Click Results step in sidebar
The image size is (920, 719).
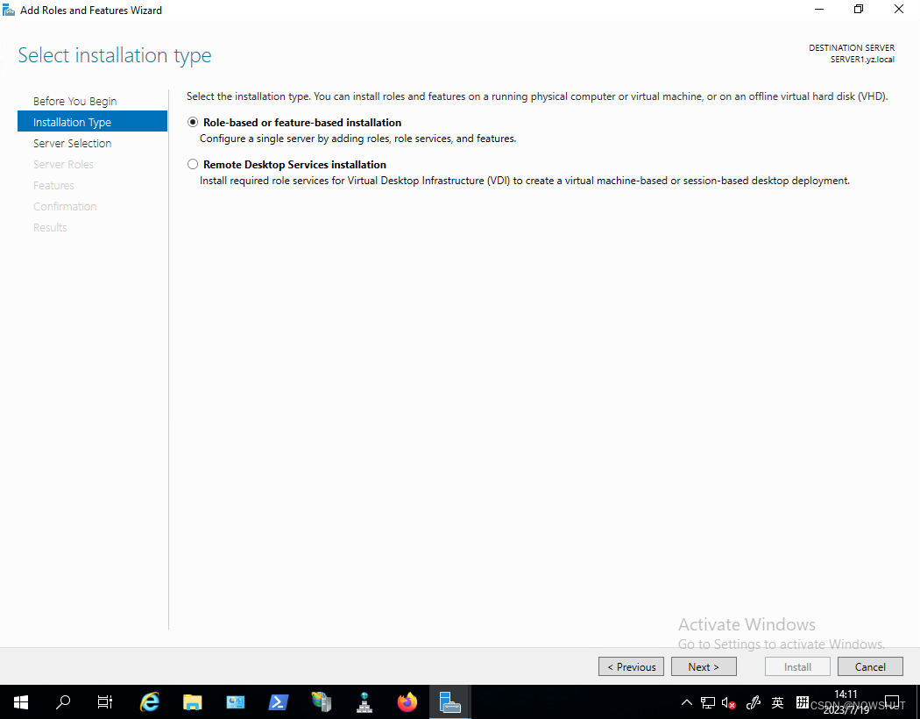50,228
